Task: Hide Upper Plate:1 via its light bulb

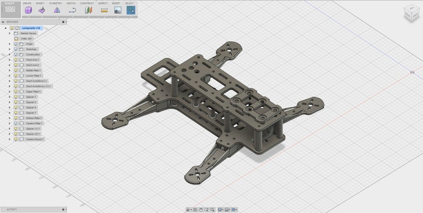Action: [16, 92]
